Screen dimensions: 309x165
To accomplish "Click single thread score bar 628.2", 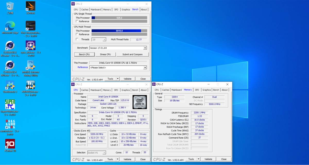I will pos(119,18).
